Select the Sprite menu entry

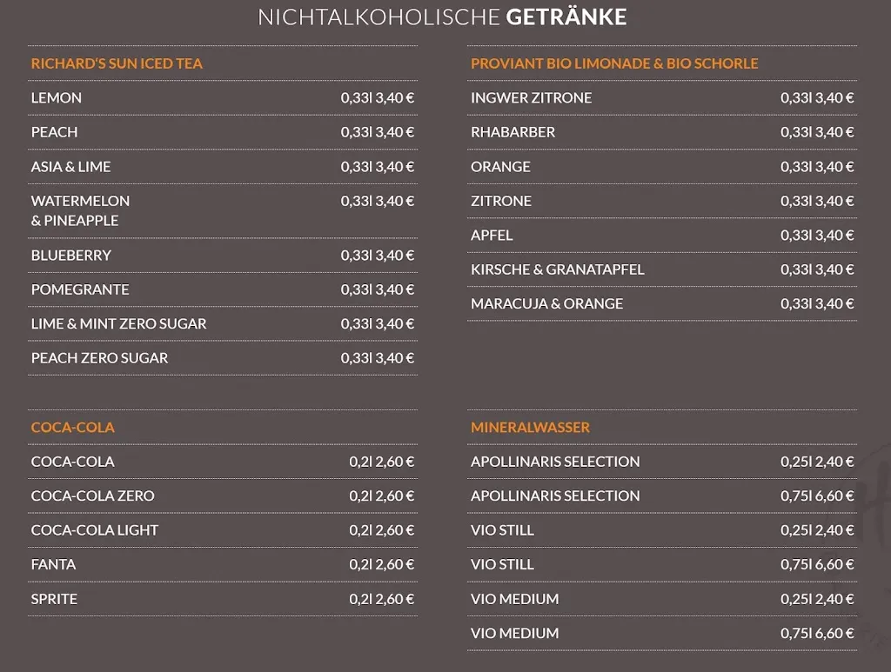pyautogui.click(x=54, y=599)
